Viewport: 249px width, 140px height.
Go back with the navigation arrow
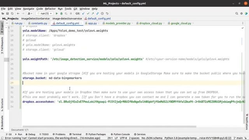18,14
